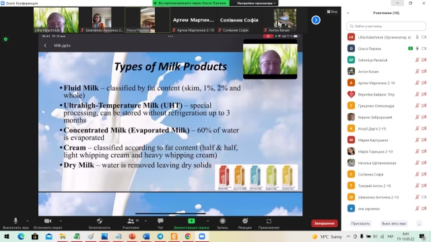The image size is (431, 242).
Task: Select Ольга Павлюк video thumbnail at top
Action: [147, 20]
